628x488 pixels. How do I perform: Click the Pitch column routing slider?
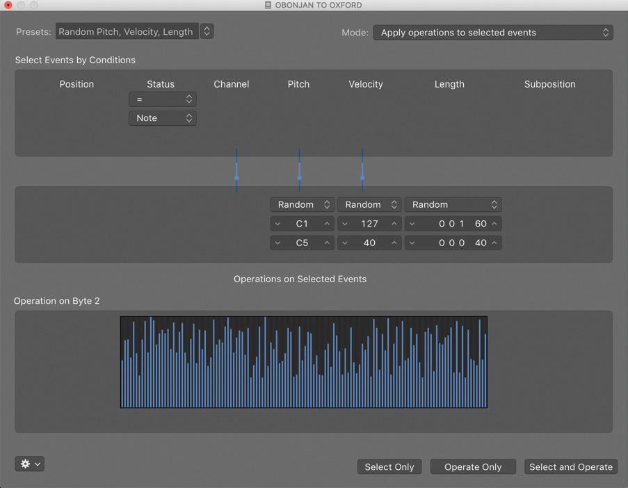pyautogui.click(x=299, y=177)
